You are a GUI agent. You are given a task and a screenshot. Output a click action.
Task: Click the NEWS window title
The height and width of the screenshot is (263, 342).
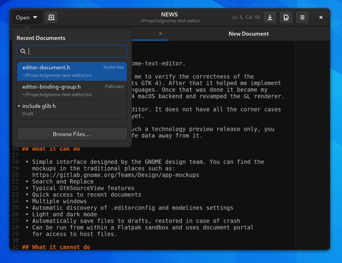[169, 15]
